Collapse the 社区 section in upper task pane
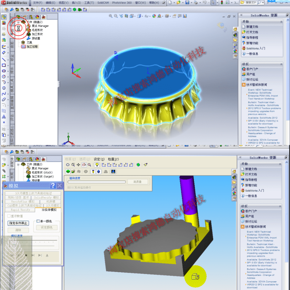290x290 pixels. pyautogui.click(x=281, y=64)
